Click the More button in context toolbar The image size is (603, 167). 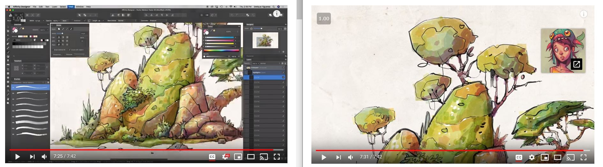[64, 21]
